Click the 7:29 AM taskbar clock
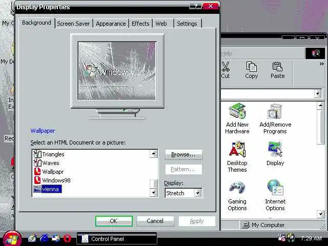328x246 pixels. (311, 238)
